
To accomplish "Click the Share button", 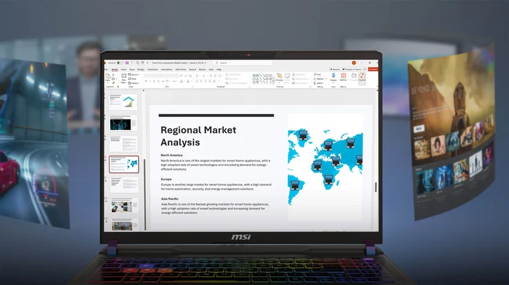I will (x=373, y=69).
